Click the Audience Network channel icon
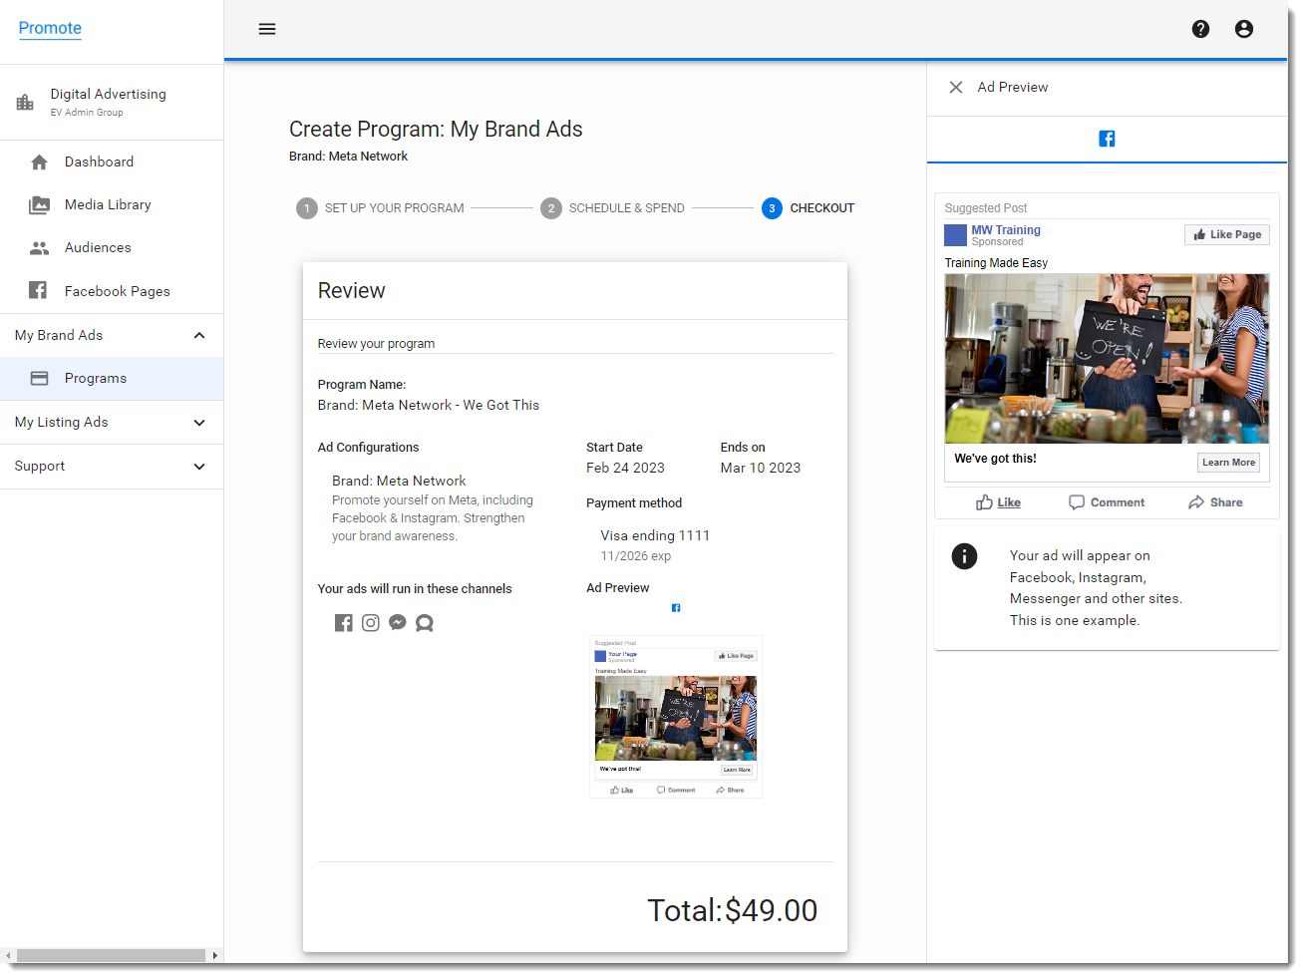 pos(425,623)
